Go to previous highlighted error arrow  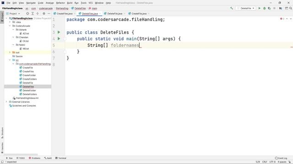click(x=287, y=19)
